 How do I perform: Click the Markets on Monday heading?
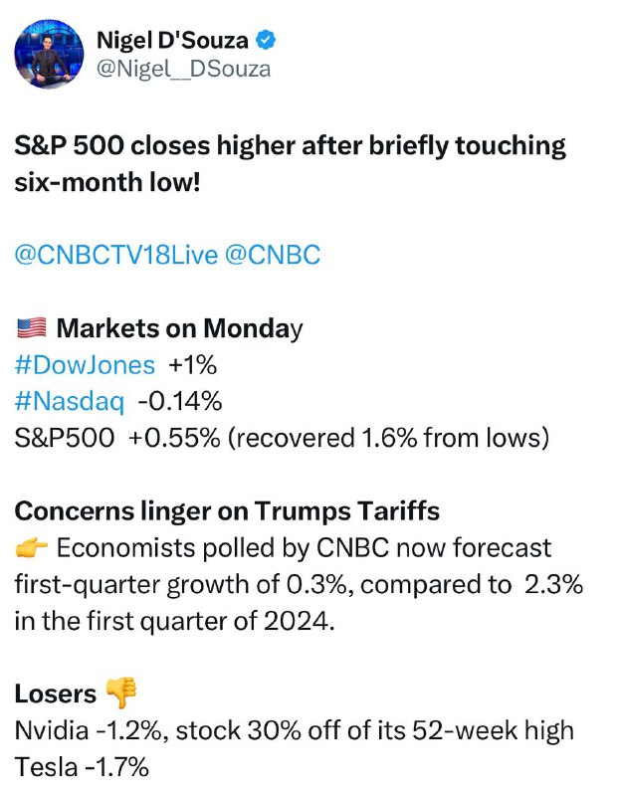pos(179,328)
